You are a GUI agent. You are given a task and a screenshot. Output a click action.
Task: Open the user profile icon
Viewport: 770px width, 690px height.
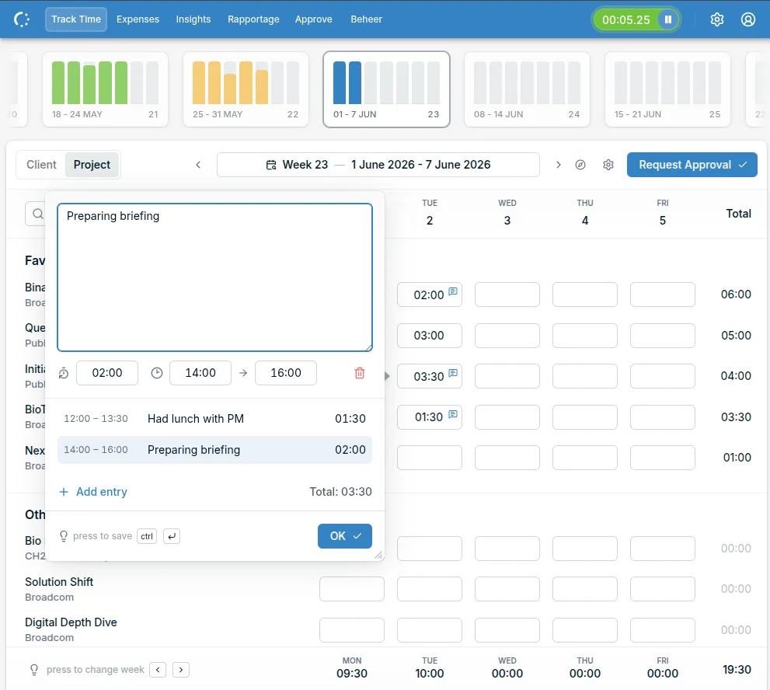coord(748,19)
